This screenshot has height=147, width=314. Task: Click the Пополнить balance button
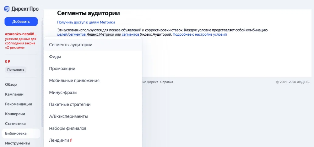click(x=16, y=69)
